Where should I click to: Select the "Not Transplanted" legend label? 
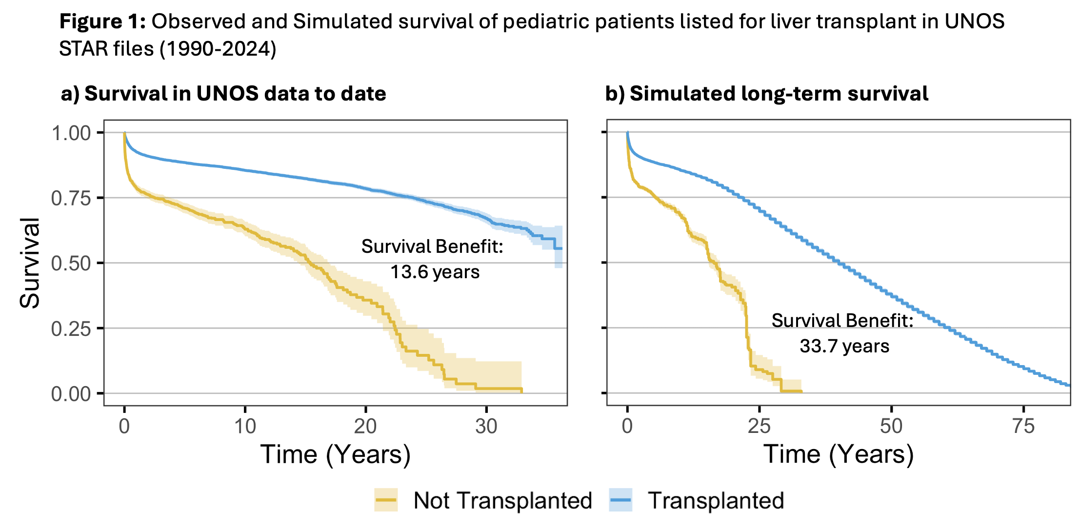click(502, 501)
